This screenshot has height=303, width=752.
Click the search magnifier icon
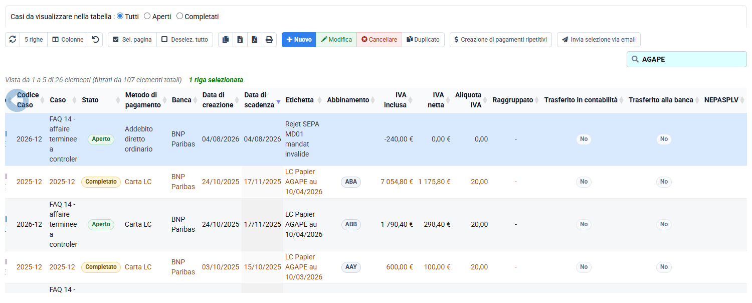tap(635, 59)
